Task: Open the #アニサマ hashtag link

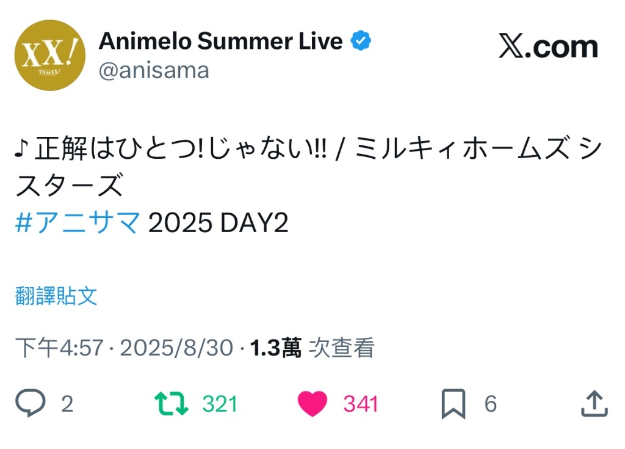Action: point(78,222)
